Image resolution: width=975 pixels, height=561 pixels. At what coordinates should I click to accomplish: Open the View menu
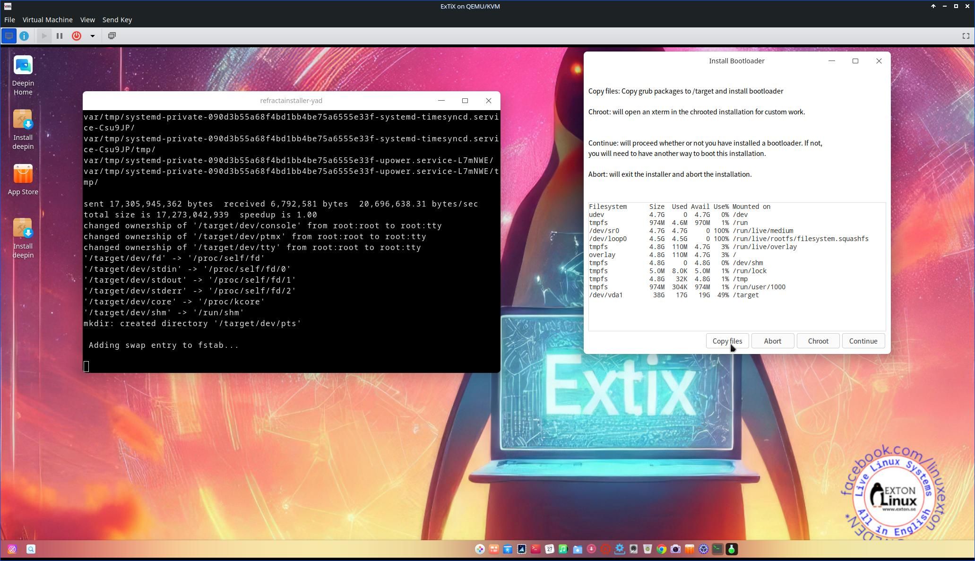[x=87, y=20]
